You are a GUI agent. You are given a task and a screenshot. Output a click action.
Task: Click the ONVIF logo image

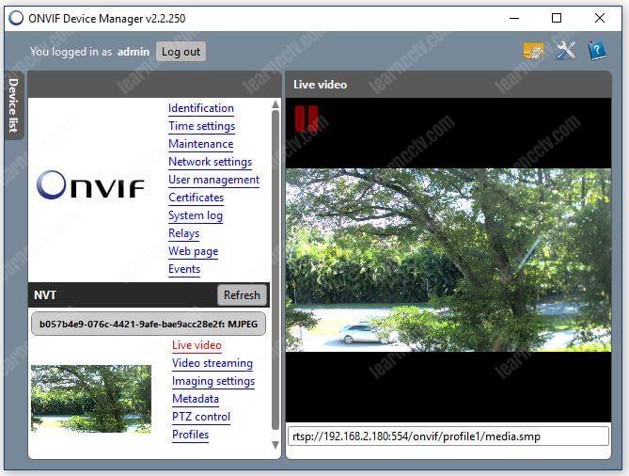(90, 184)
